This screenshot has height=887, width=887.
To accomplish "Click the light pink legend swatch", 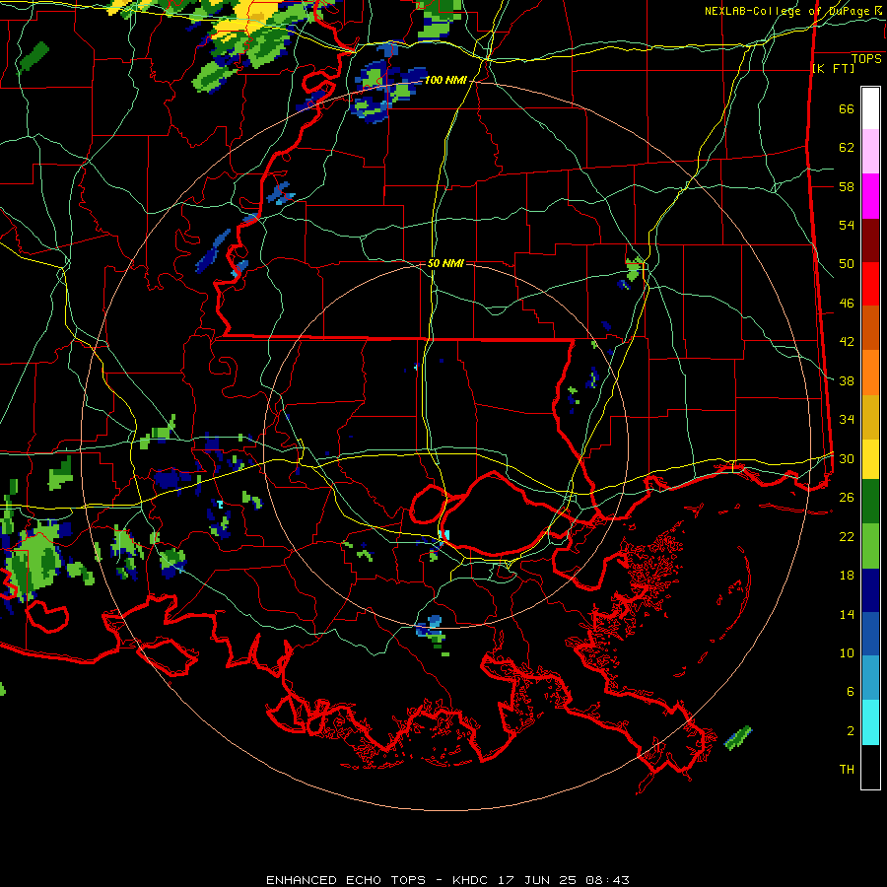I will pyautogui.click(x=870, y=152).
